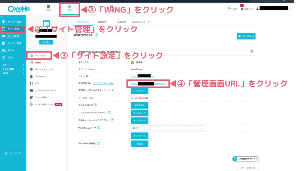The height and width of the screenshot is (171, 305).
Task: Click サーバー追加 in sidebar
Action: (13, 22)
